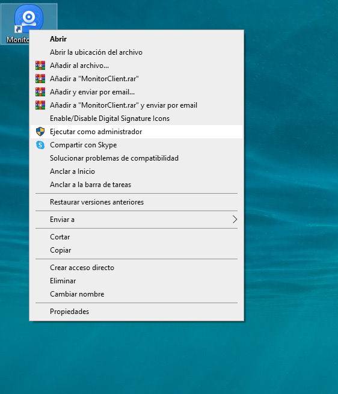The width and height of the screenshot is (338, 394).
Task: Select 'Eliminar' to delete the shortcut
Action: [137, 281]
